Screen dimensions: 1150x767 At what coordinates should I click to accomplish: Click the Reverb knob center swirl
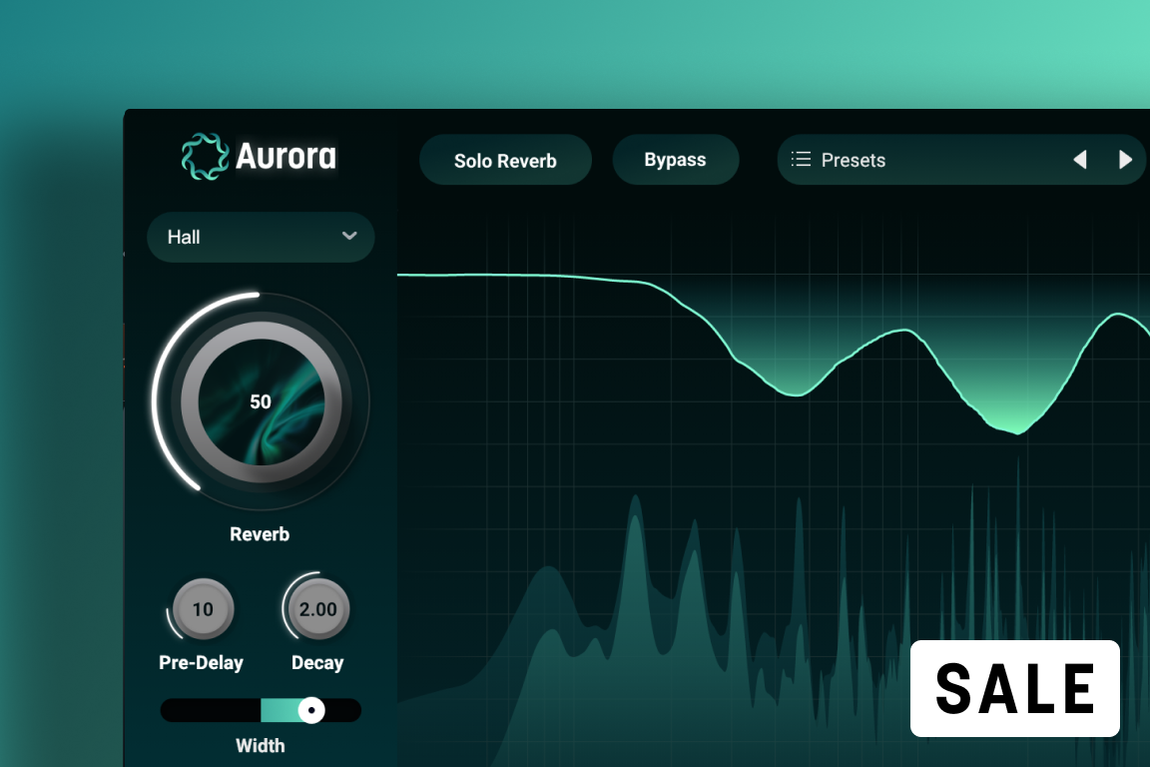(261, 401)
